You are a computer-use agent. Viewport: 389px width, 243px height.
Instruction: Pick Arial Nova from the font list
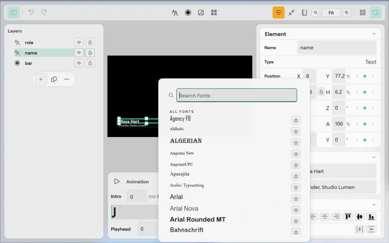tap(184, 208)
